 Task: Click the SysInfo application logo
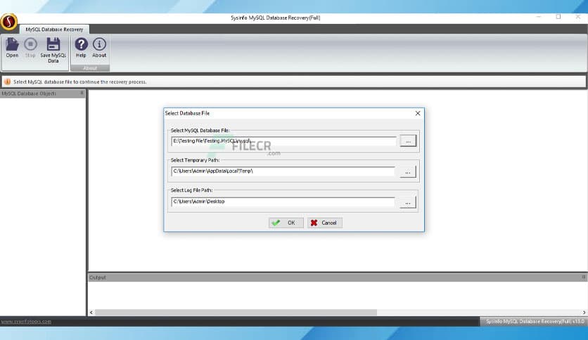coord(8,22)
